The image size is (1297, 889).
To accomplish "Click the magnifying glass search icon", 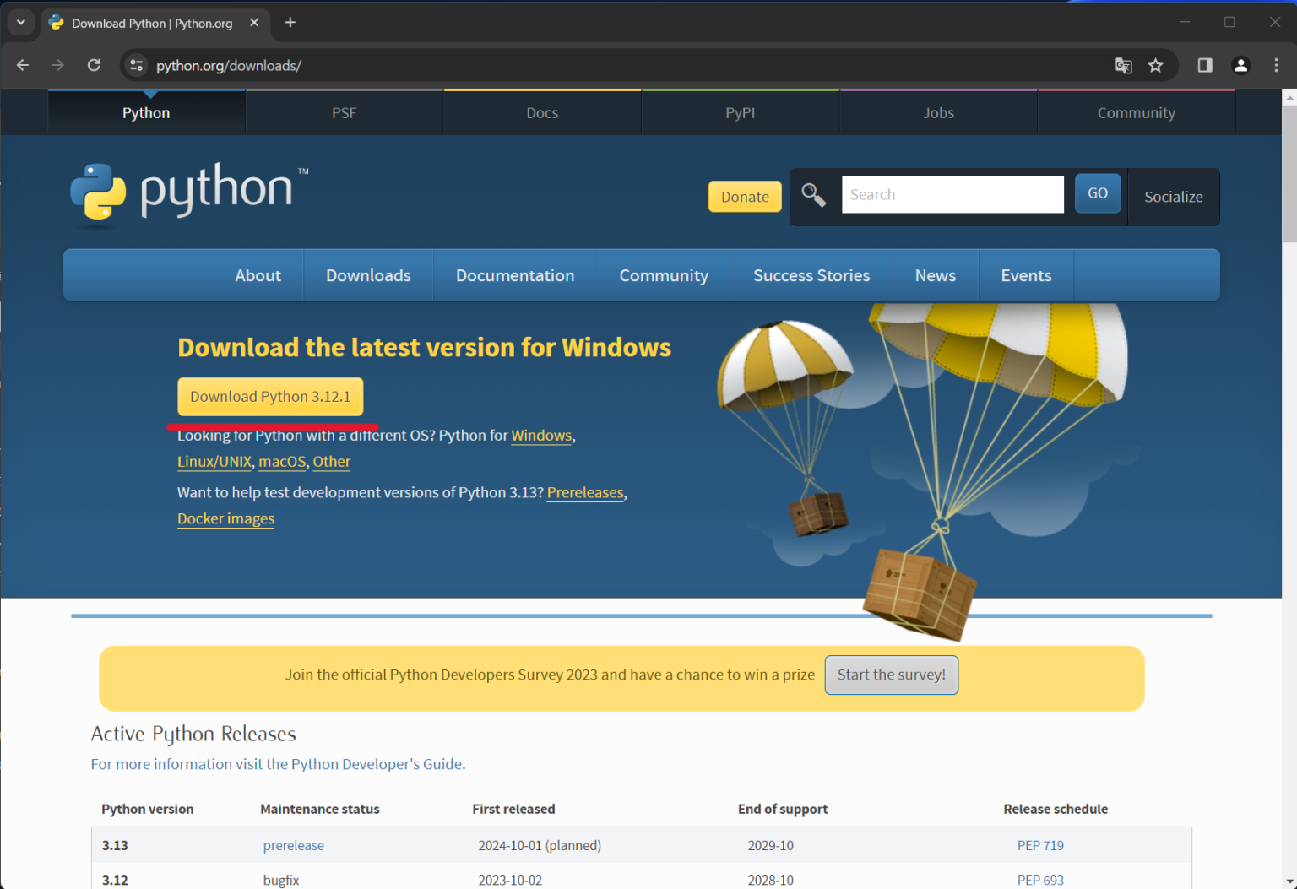I will [x=813, y=195].
